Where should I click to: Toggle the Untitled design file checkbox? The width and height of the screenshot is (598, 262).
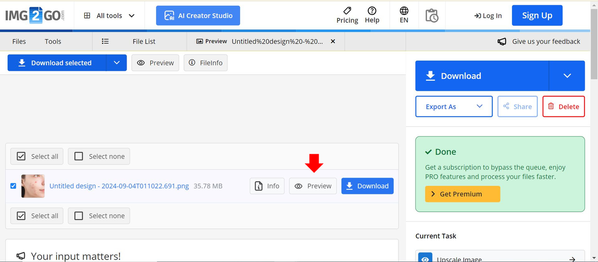[13, 186]
